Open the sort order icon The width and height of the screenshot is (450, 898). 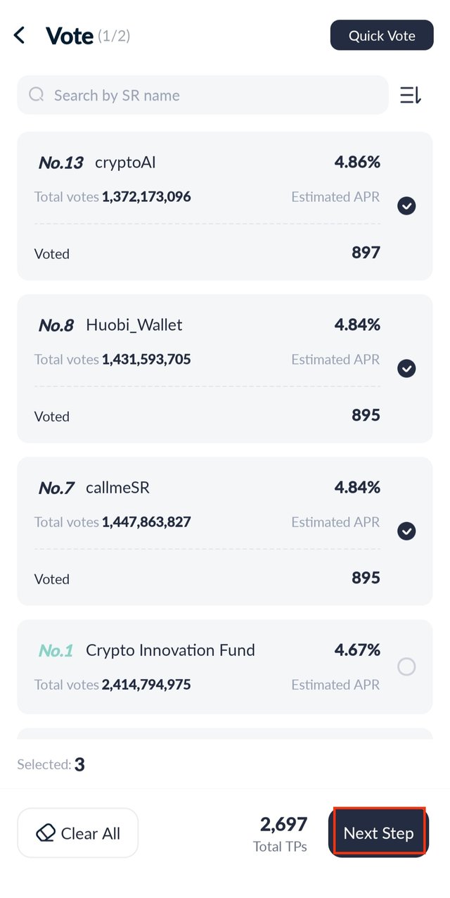pos(411,95)
